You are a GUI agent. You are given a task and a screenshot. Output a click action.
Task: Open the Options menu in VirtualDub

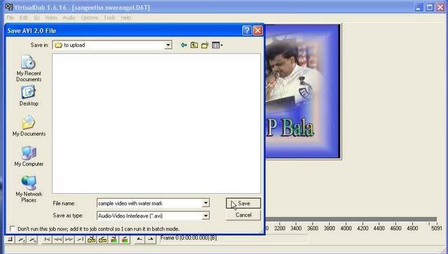[90, 17]
